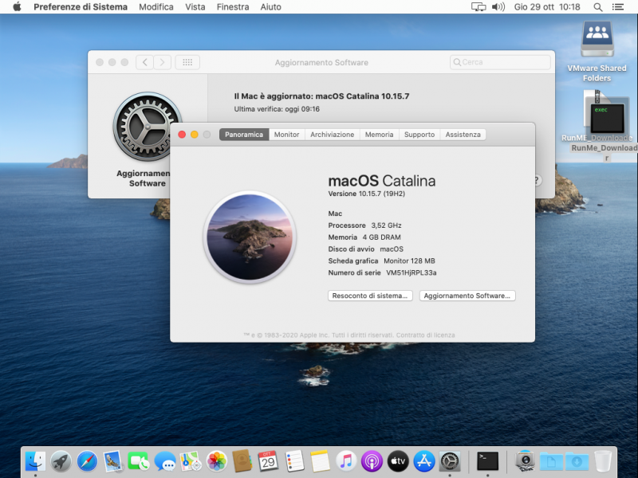Switch to the Archiviazione tab

(x=333, y=135)
